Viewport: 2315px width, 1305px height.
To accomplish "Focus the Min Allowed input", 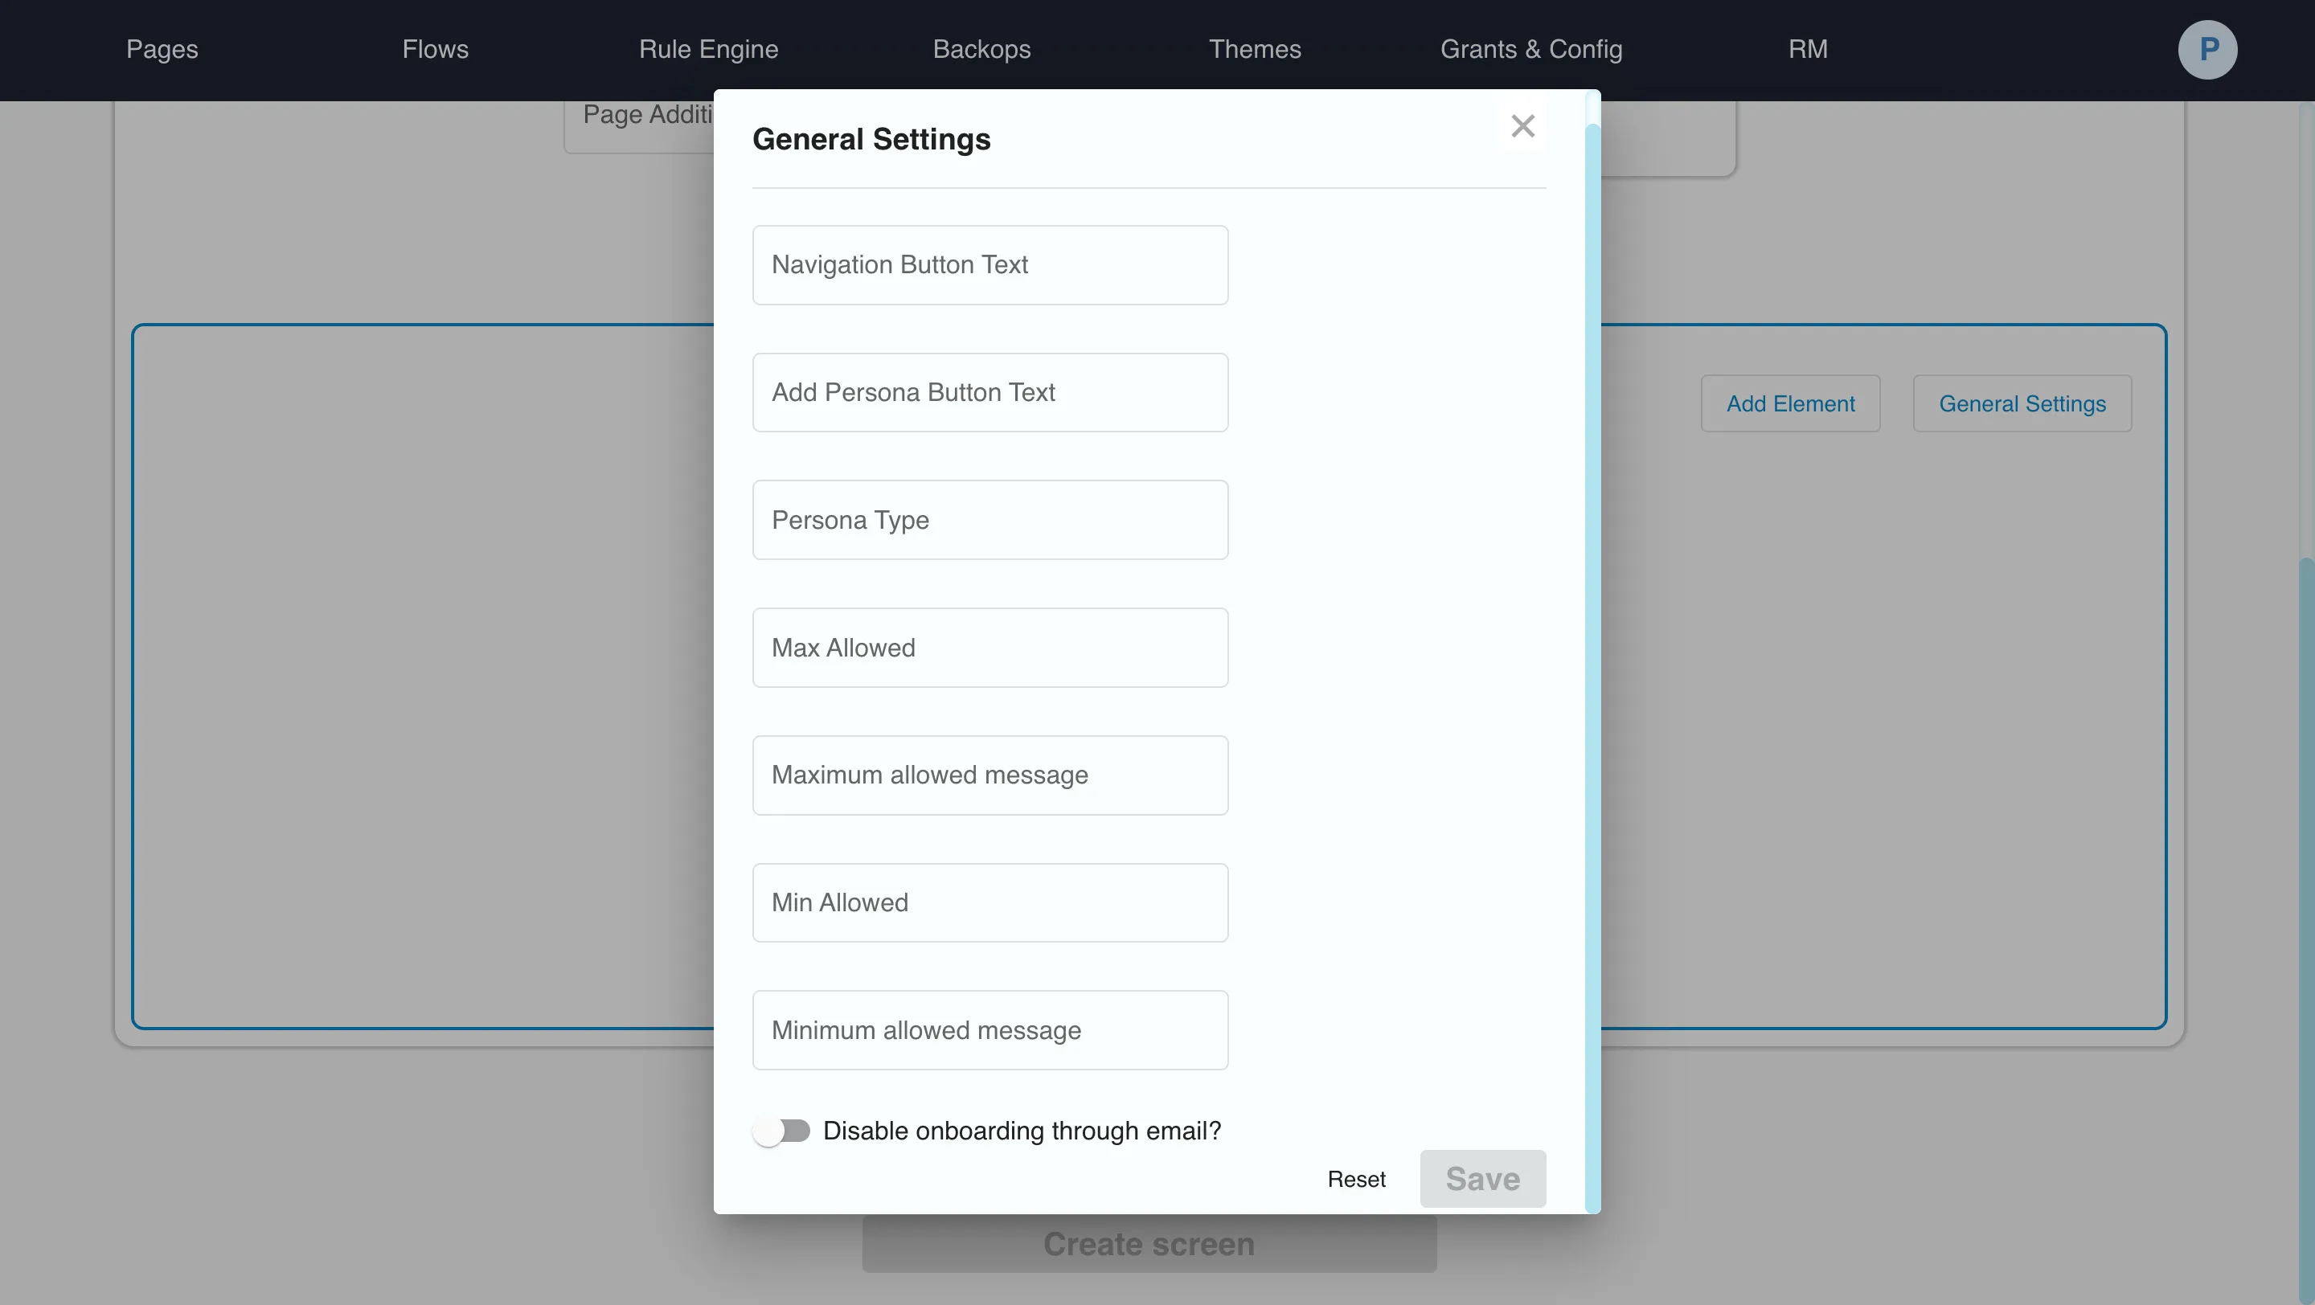I will coord(990,902).
